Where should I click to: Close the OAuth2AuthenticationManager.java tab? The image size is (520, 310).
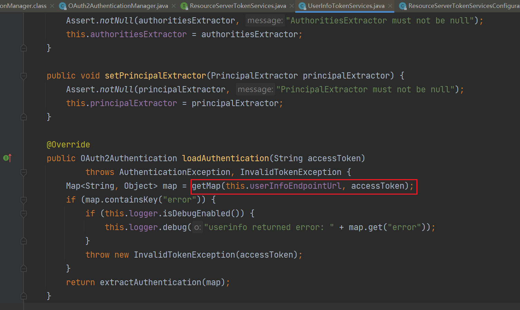coord(174,6)
